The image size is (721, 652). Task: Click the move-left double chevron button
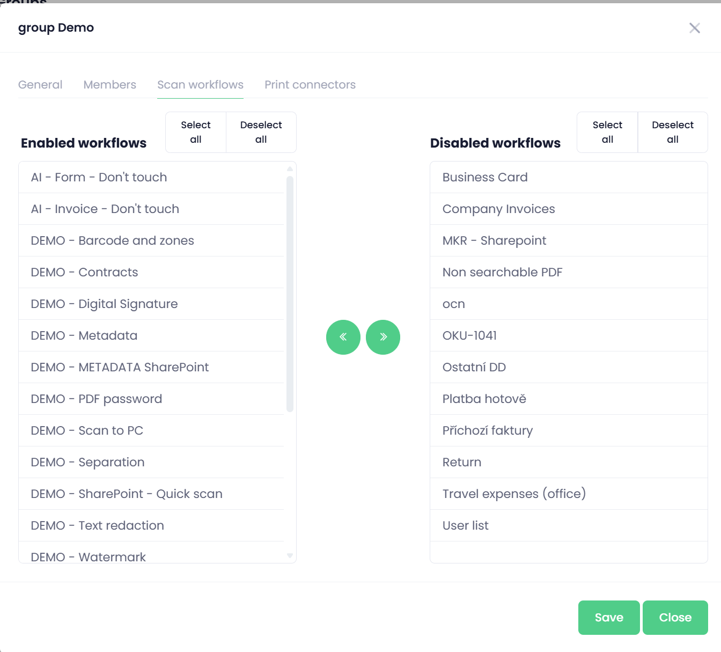click(343, 337)
